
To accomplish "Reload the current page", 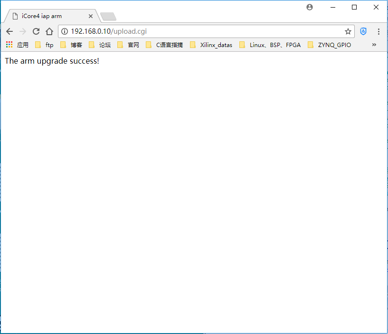I will click(x=36, y=31).
